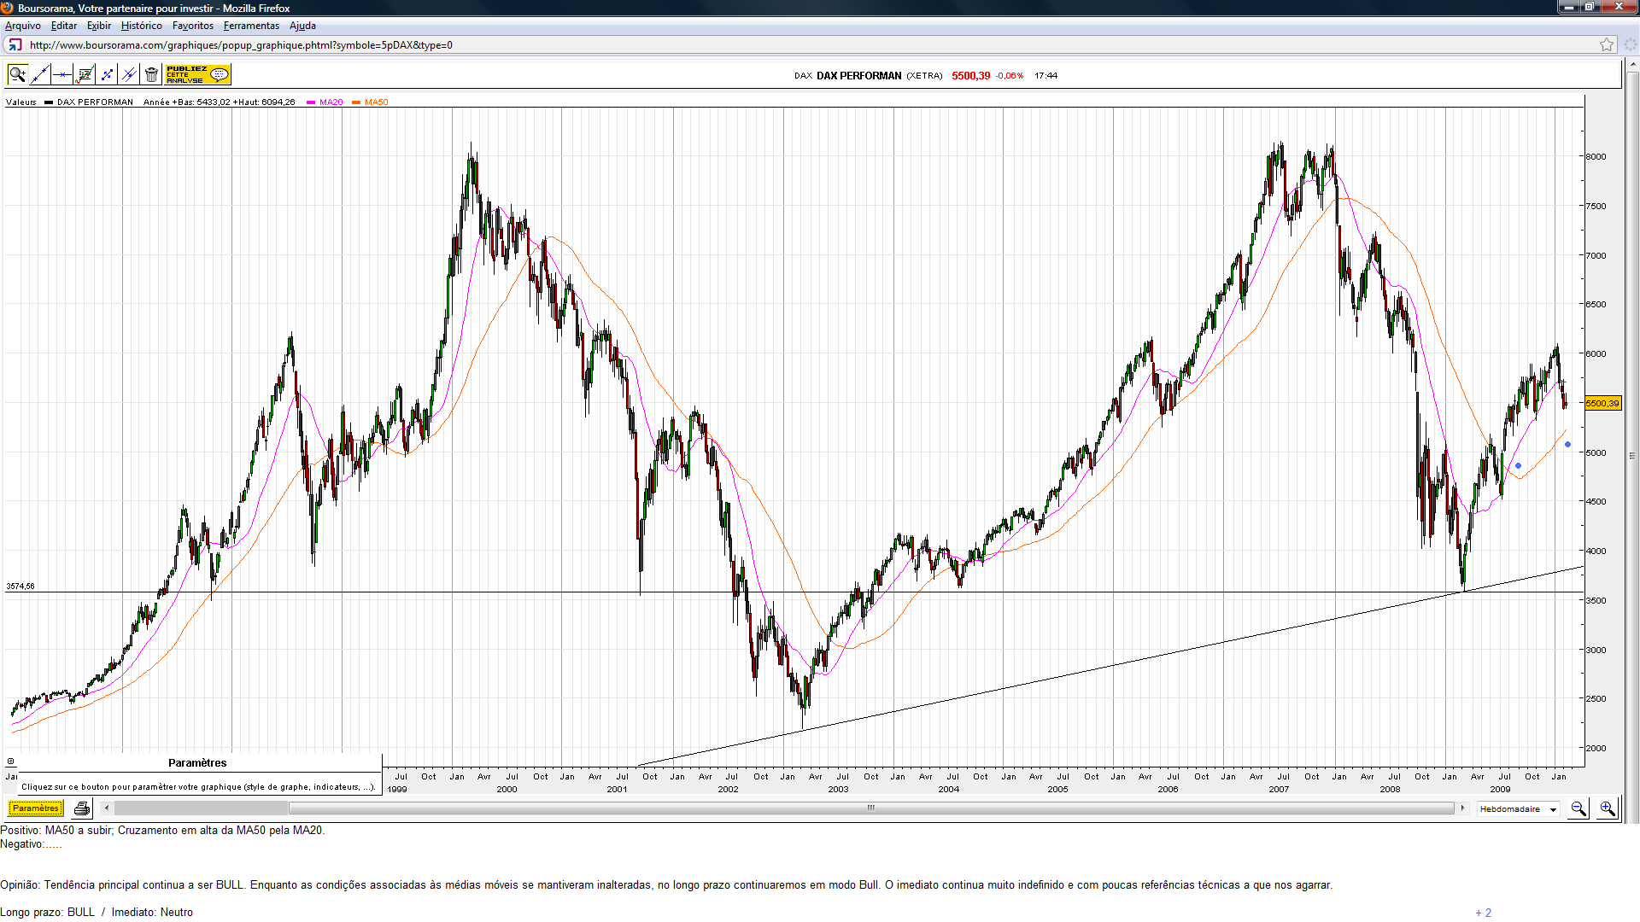Select the parallel channel lines tool
This screenshot has width=1640, height=922.
(129, 75)
